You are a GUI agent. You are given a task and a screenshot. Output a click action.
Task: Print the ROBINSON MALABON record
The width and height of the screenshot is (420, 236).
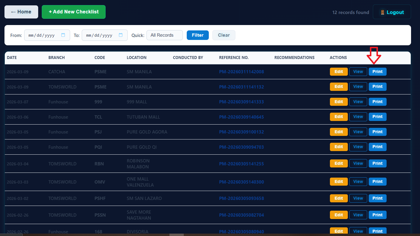tap(377, 163)
